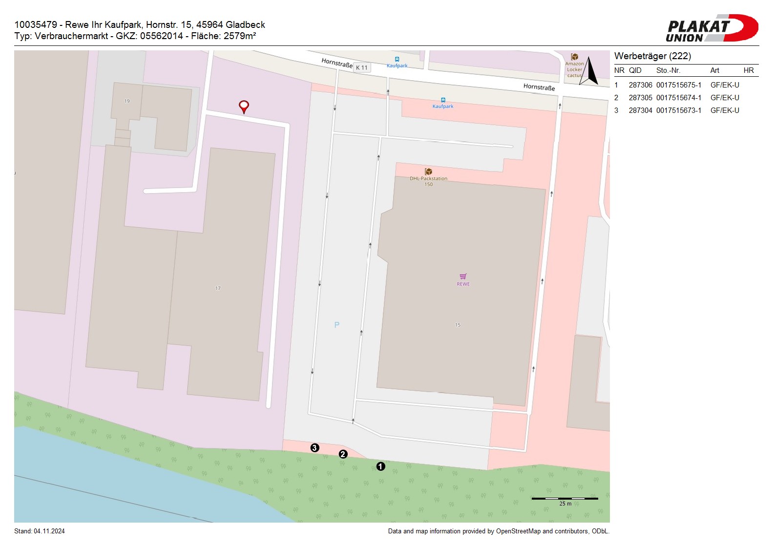Screen dimensions: 775x549
Task: Click the red location pin marker
Action: coord(244,106)
